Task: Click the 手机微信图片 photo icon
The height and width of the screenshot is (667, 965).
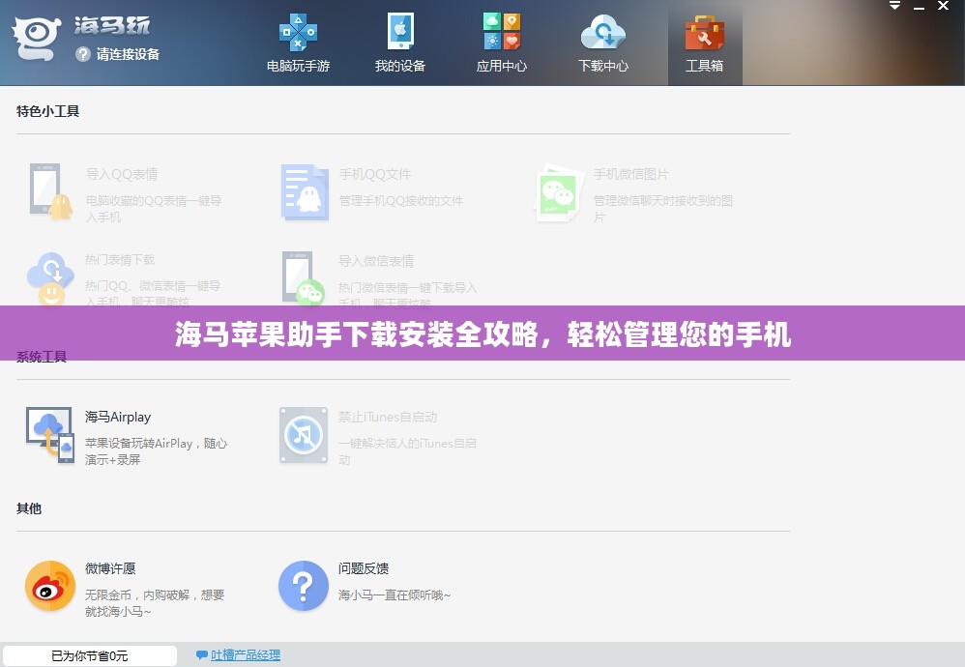Action: pyautogui.click(x=558, y=193)
